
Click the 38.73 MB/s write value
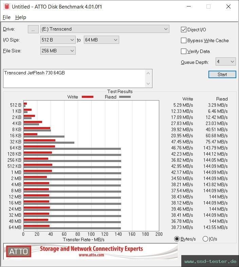click(x=182, y=227)
